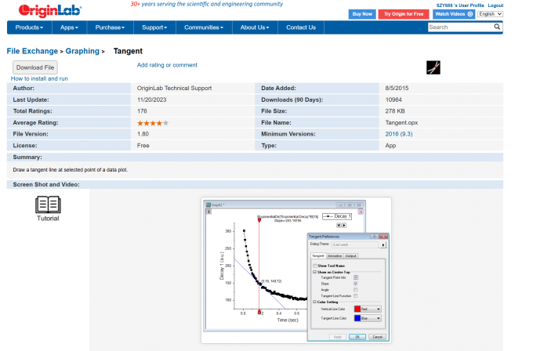Click the Download File button

point(35,67)
